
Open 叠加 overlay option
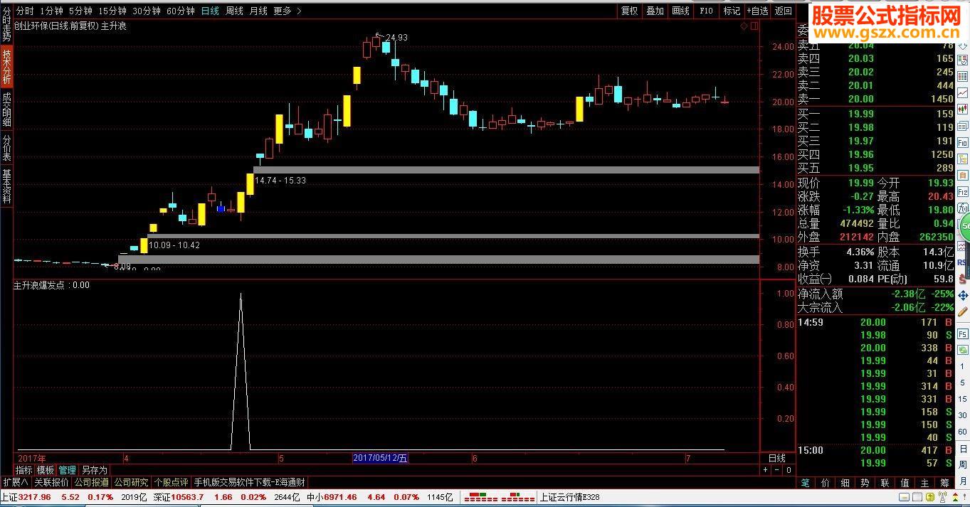point(655,11)
